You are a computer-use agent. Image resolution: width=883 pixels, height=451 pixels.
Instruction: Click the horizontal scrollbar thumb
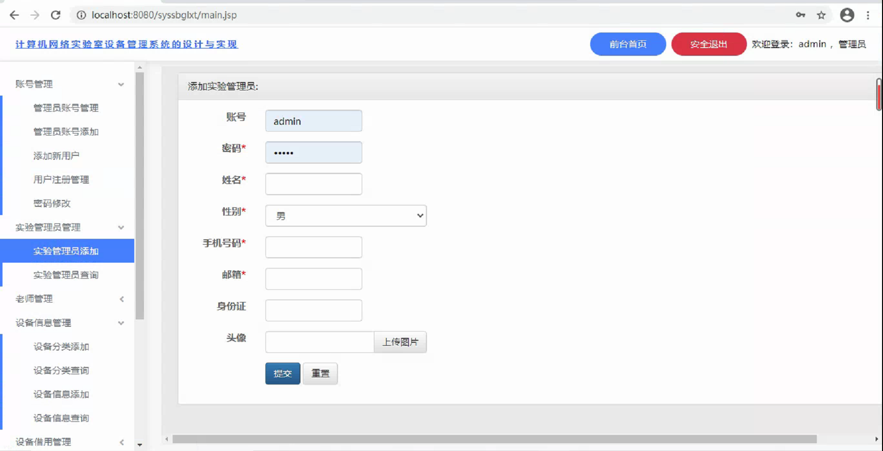[494, 439]
